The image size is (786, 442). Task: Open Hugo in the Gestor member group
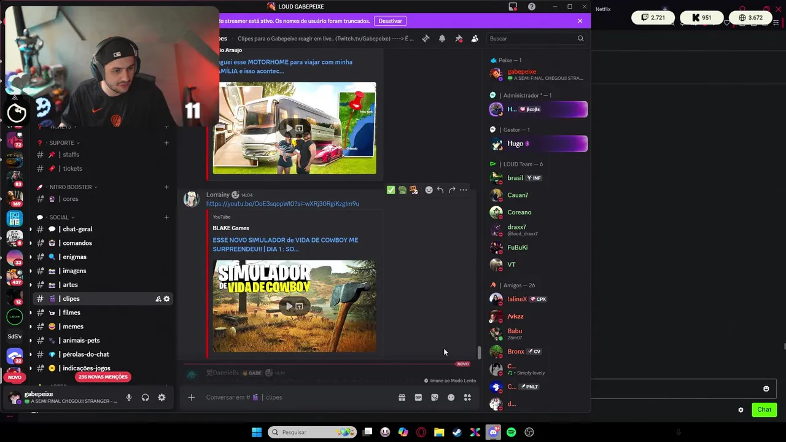[x=538, y=144]
